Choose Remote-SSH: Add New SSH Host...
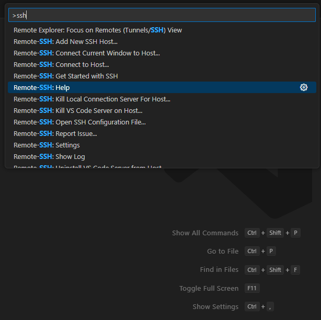This screenshot has width=321, height=320. (162, 41)
